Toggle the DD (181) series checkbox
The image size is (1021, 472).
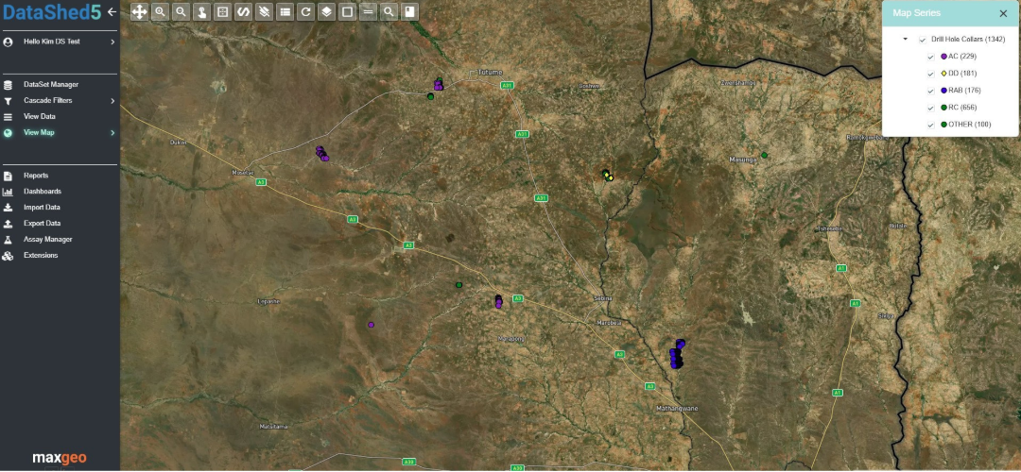[931, 74]
